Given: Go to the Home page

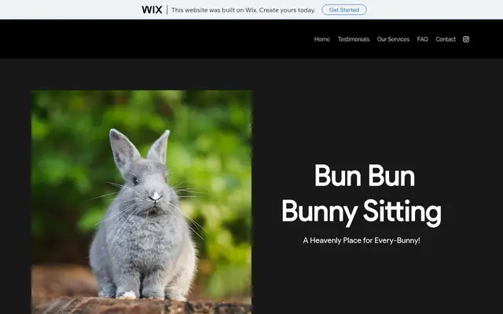Looking at the screenshot, I should click(322, 39).
